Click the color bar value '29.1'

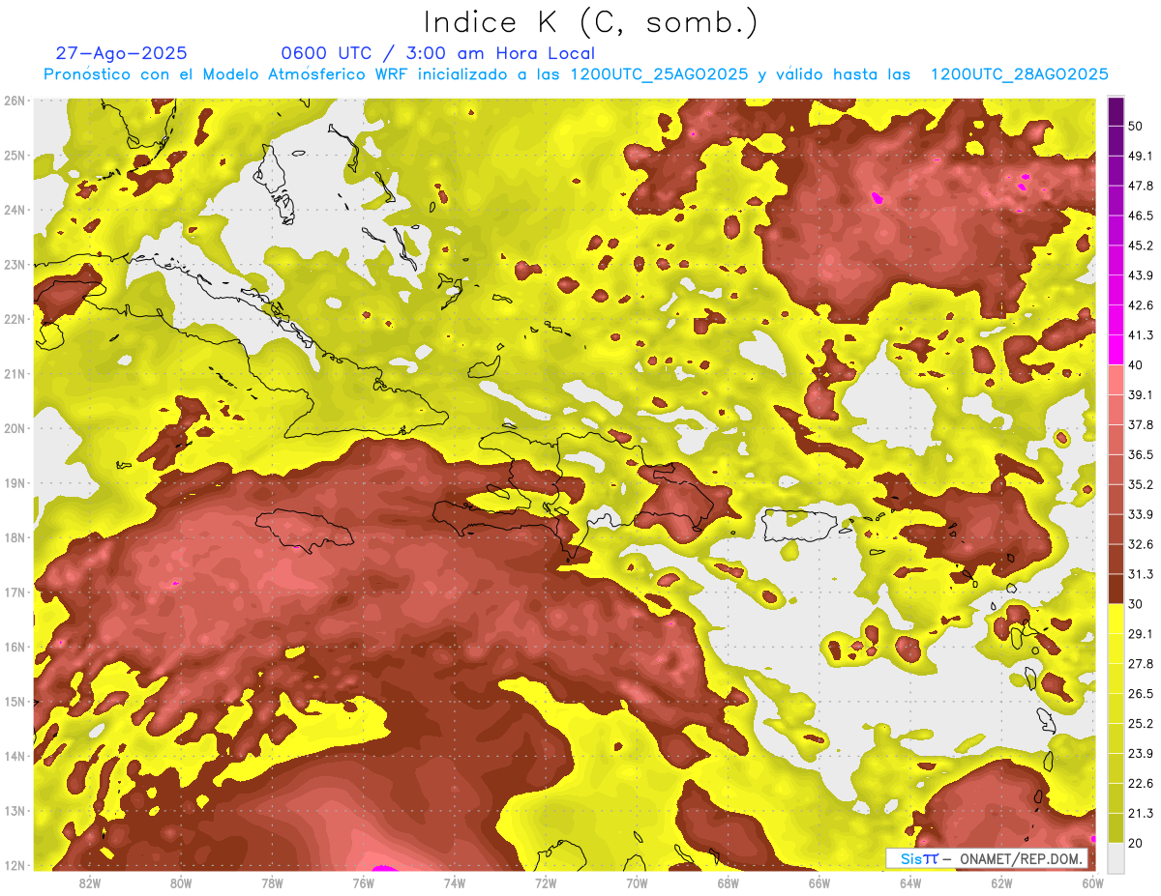click(x=1141, y=633)
